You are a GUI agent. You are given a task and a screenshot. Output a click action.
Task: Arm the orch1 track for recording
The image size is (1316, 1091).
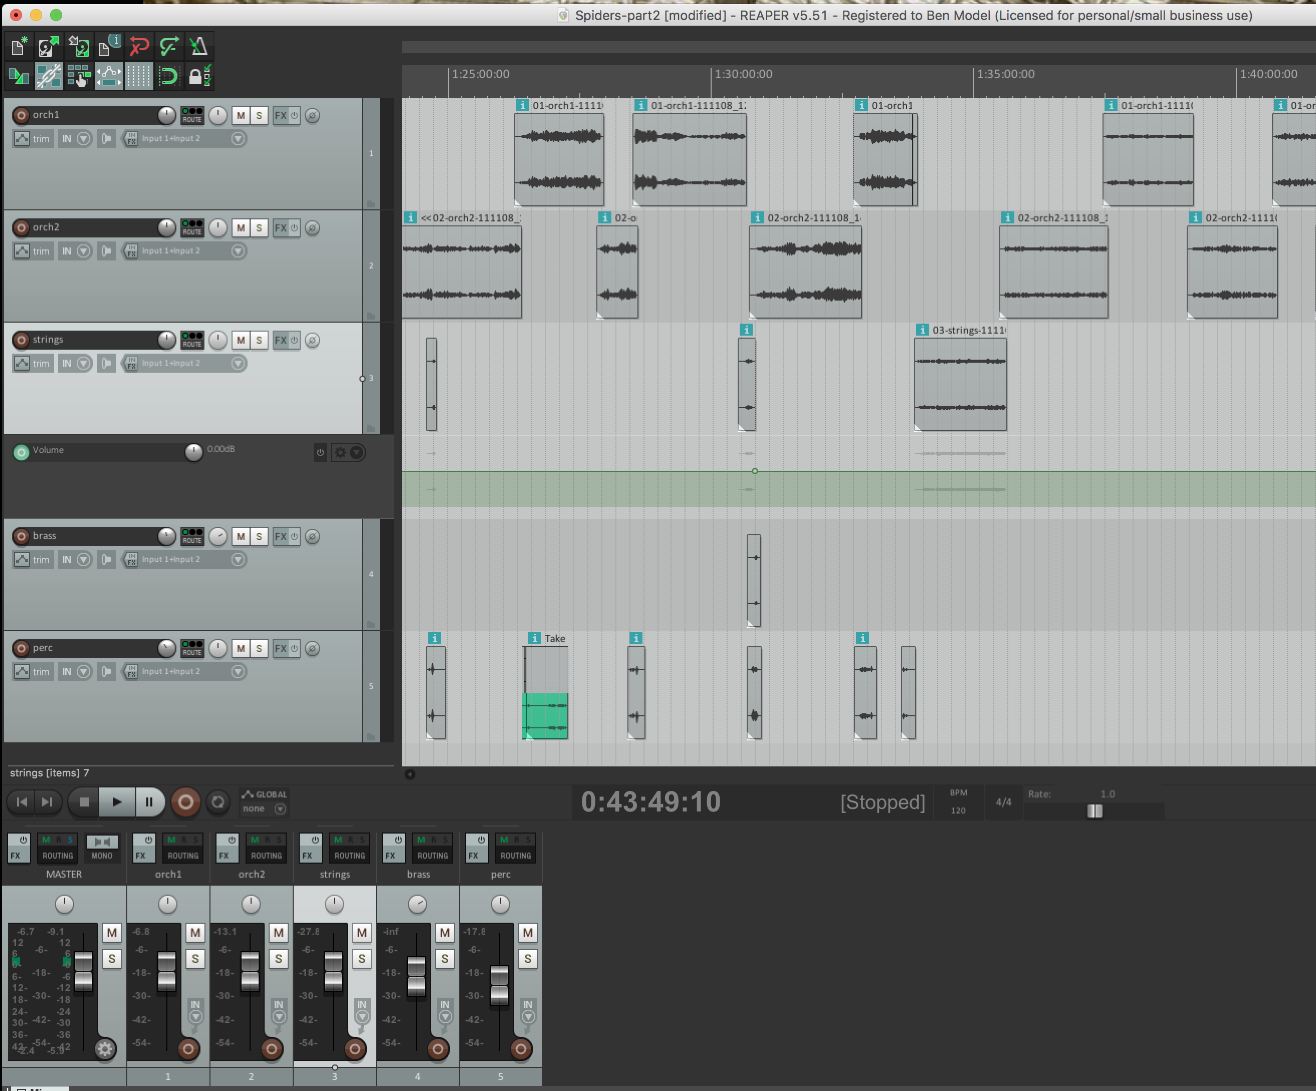pos(22,115)
